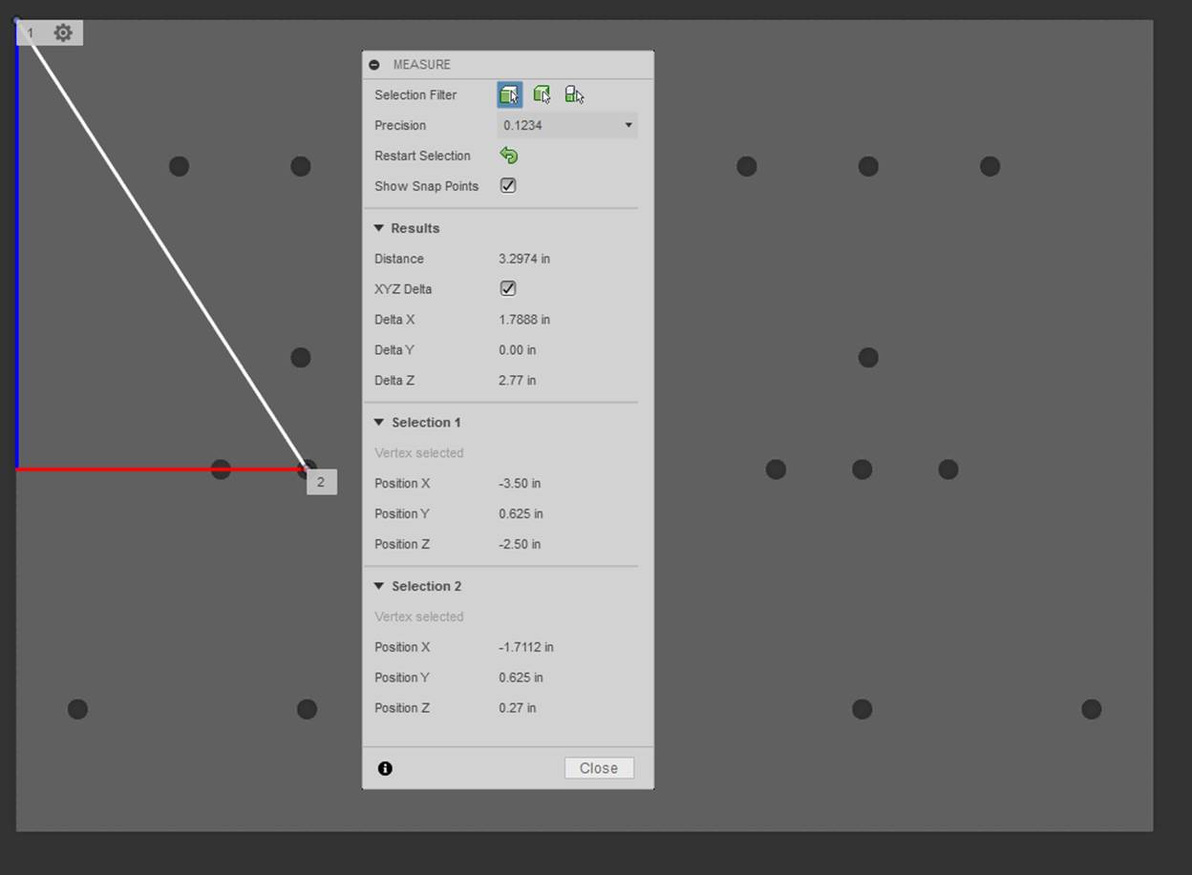
Task: Click the measurement point 2 label
Action: 321,483
